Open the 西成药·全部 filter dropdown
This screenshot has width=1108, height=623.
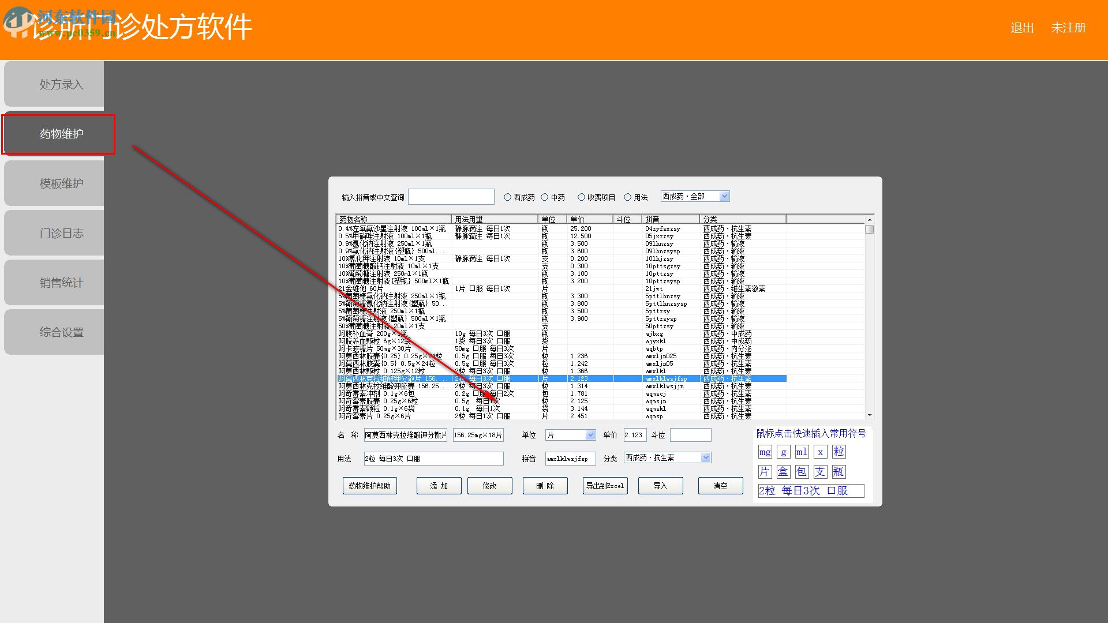tap(725, 197)
